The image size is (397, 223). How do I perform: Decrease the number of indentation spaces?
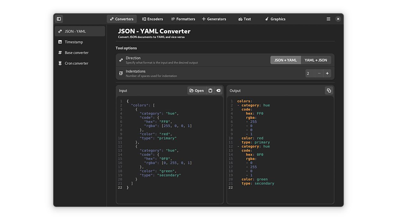tap(319, 73)
